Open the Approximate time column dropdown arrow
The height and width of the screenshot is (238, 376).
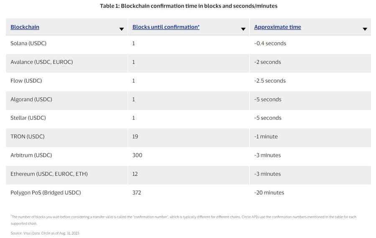(x=365, y=29)
